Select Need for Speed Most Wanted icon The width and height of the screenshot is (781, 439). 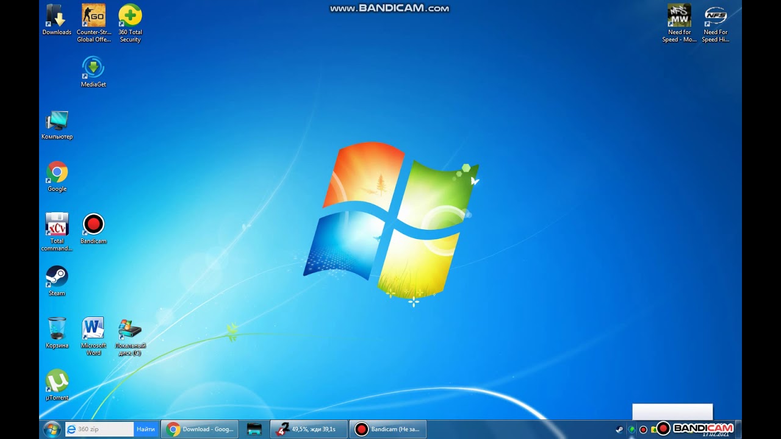pyautogui.click(x=679, y=23)
